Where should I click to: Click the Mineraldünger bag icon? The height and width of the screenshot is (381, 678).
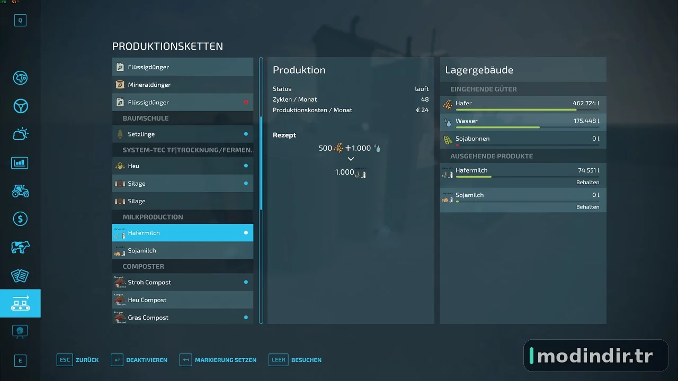120,85
